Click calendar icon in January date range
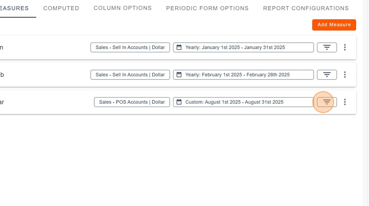Screen dimensions: 369x206 (x=179, y=47)
